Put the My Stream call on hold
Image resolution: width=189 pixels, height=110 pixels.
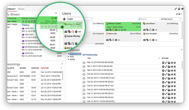(x=29, y=21)
